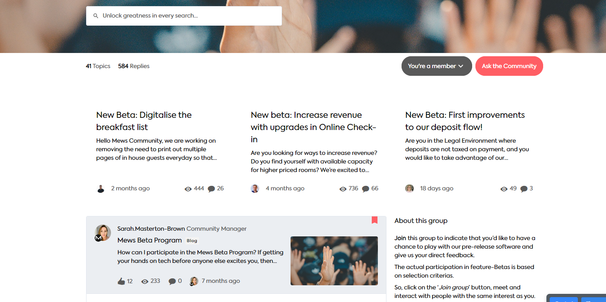Open the raised hands post thumbnail
Image resolution: width=606 pixels, height=302 pixels.
(x=334, y=261)
